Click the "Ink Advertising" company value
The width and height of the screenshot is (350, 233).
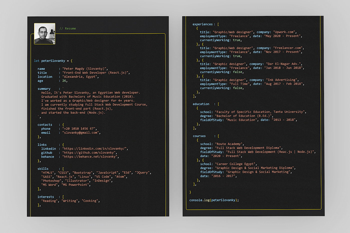click(282, 80)
